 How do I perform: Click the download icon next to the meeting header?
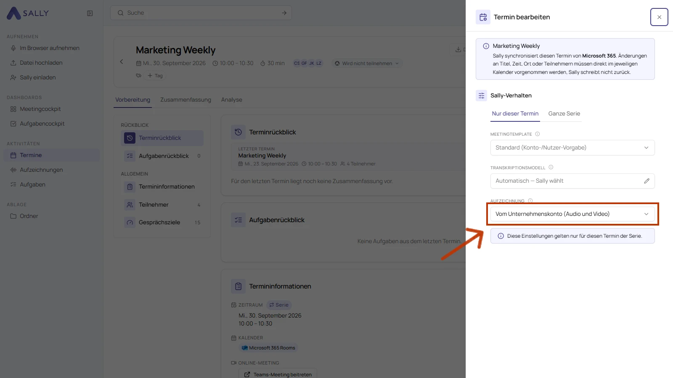(x=458, y=50)
